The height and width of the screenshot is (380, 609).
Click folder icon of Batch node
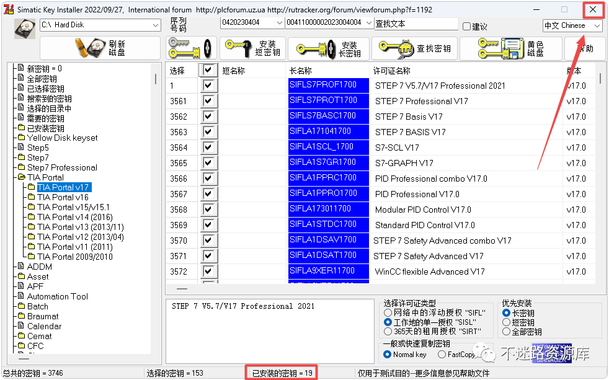pyautogui.click(x=21, y=306)
